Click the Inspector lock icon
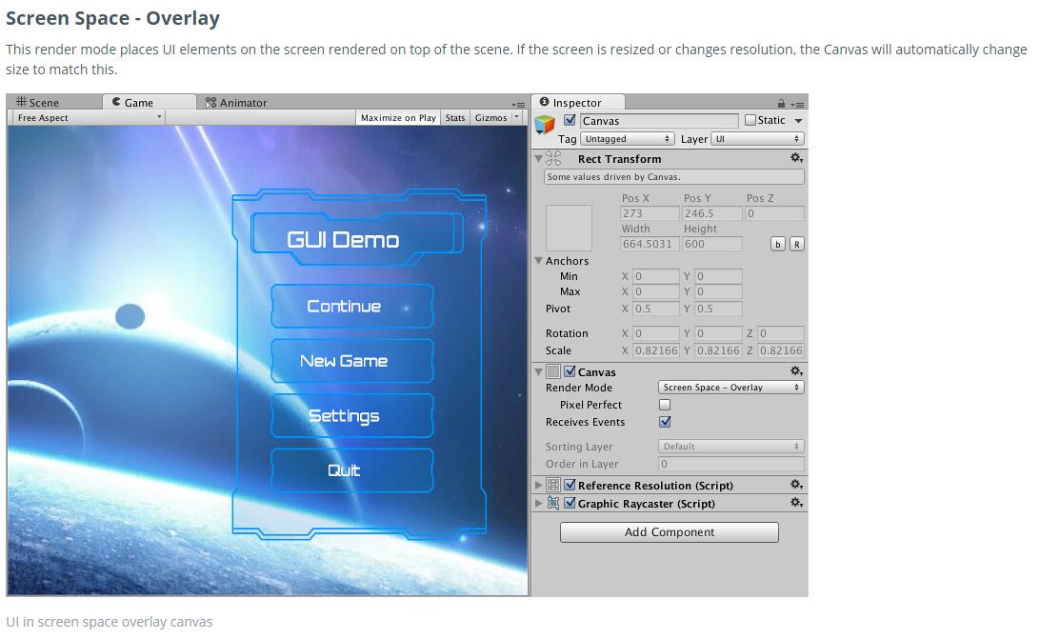 [781, 104]
